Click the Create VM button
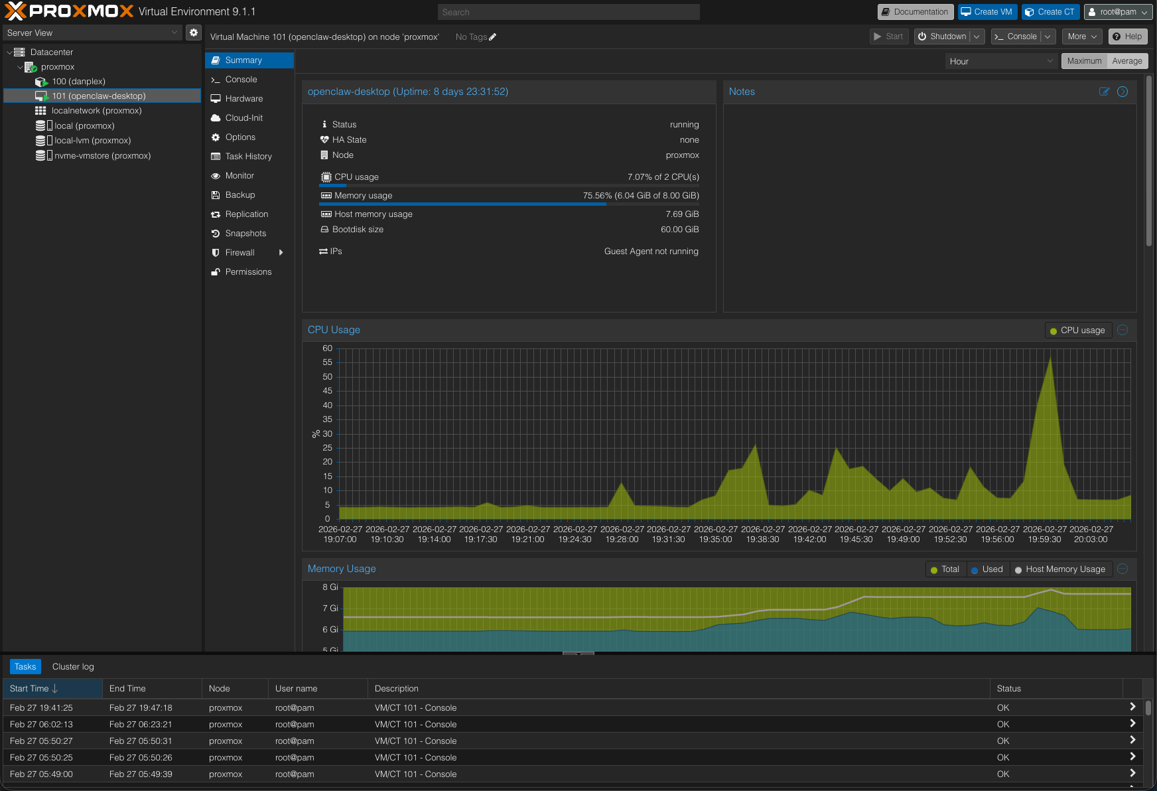1157x791 pixels. [x=987, y=11]
